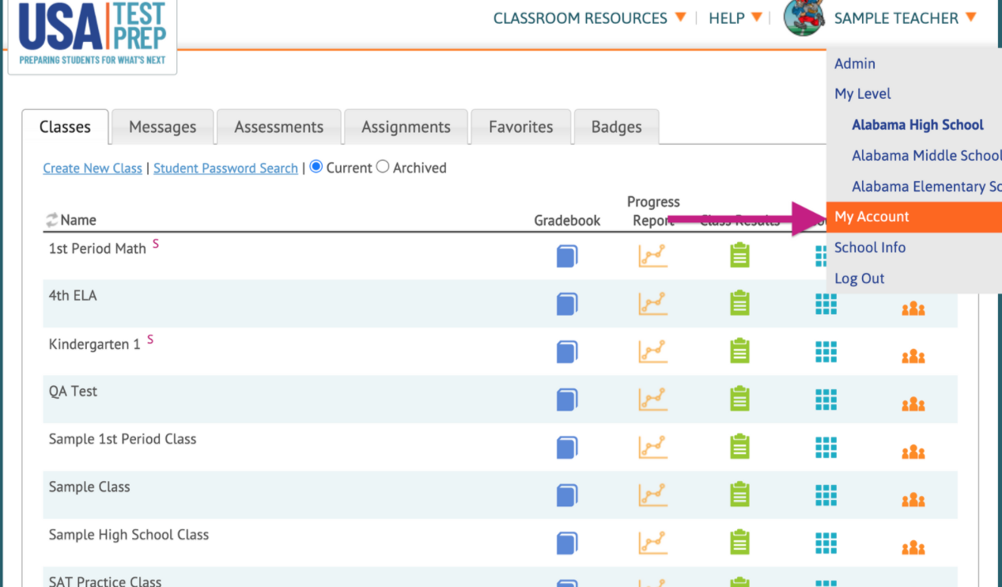Go to the Badges tab

(x=616, y=127)
